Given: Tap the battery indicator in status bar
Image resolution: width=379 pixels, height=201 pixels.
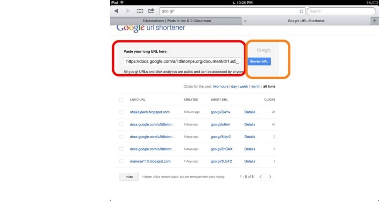Looking at the screenshot, I should pyautogui.click(x=376, y=3).
